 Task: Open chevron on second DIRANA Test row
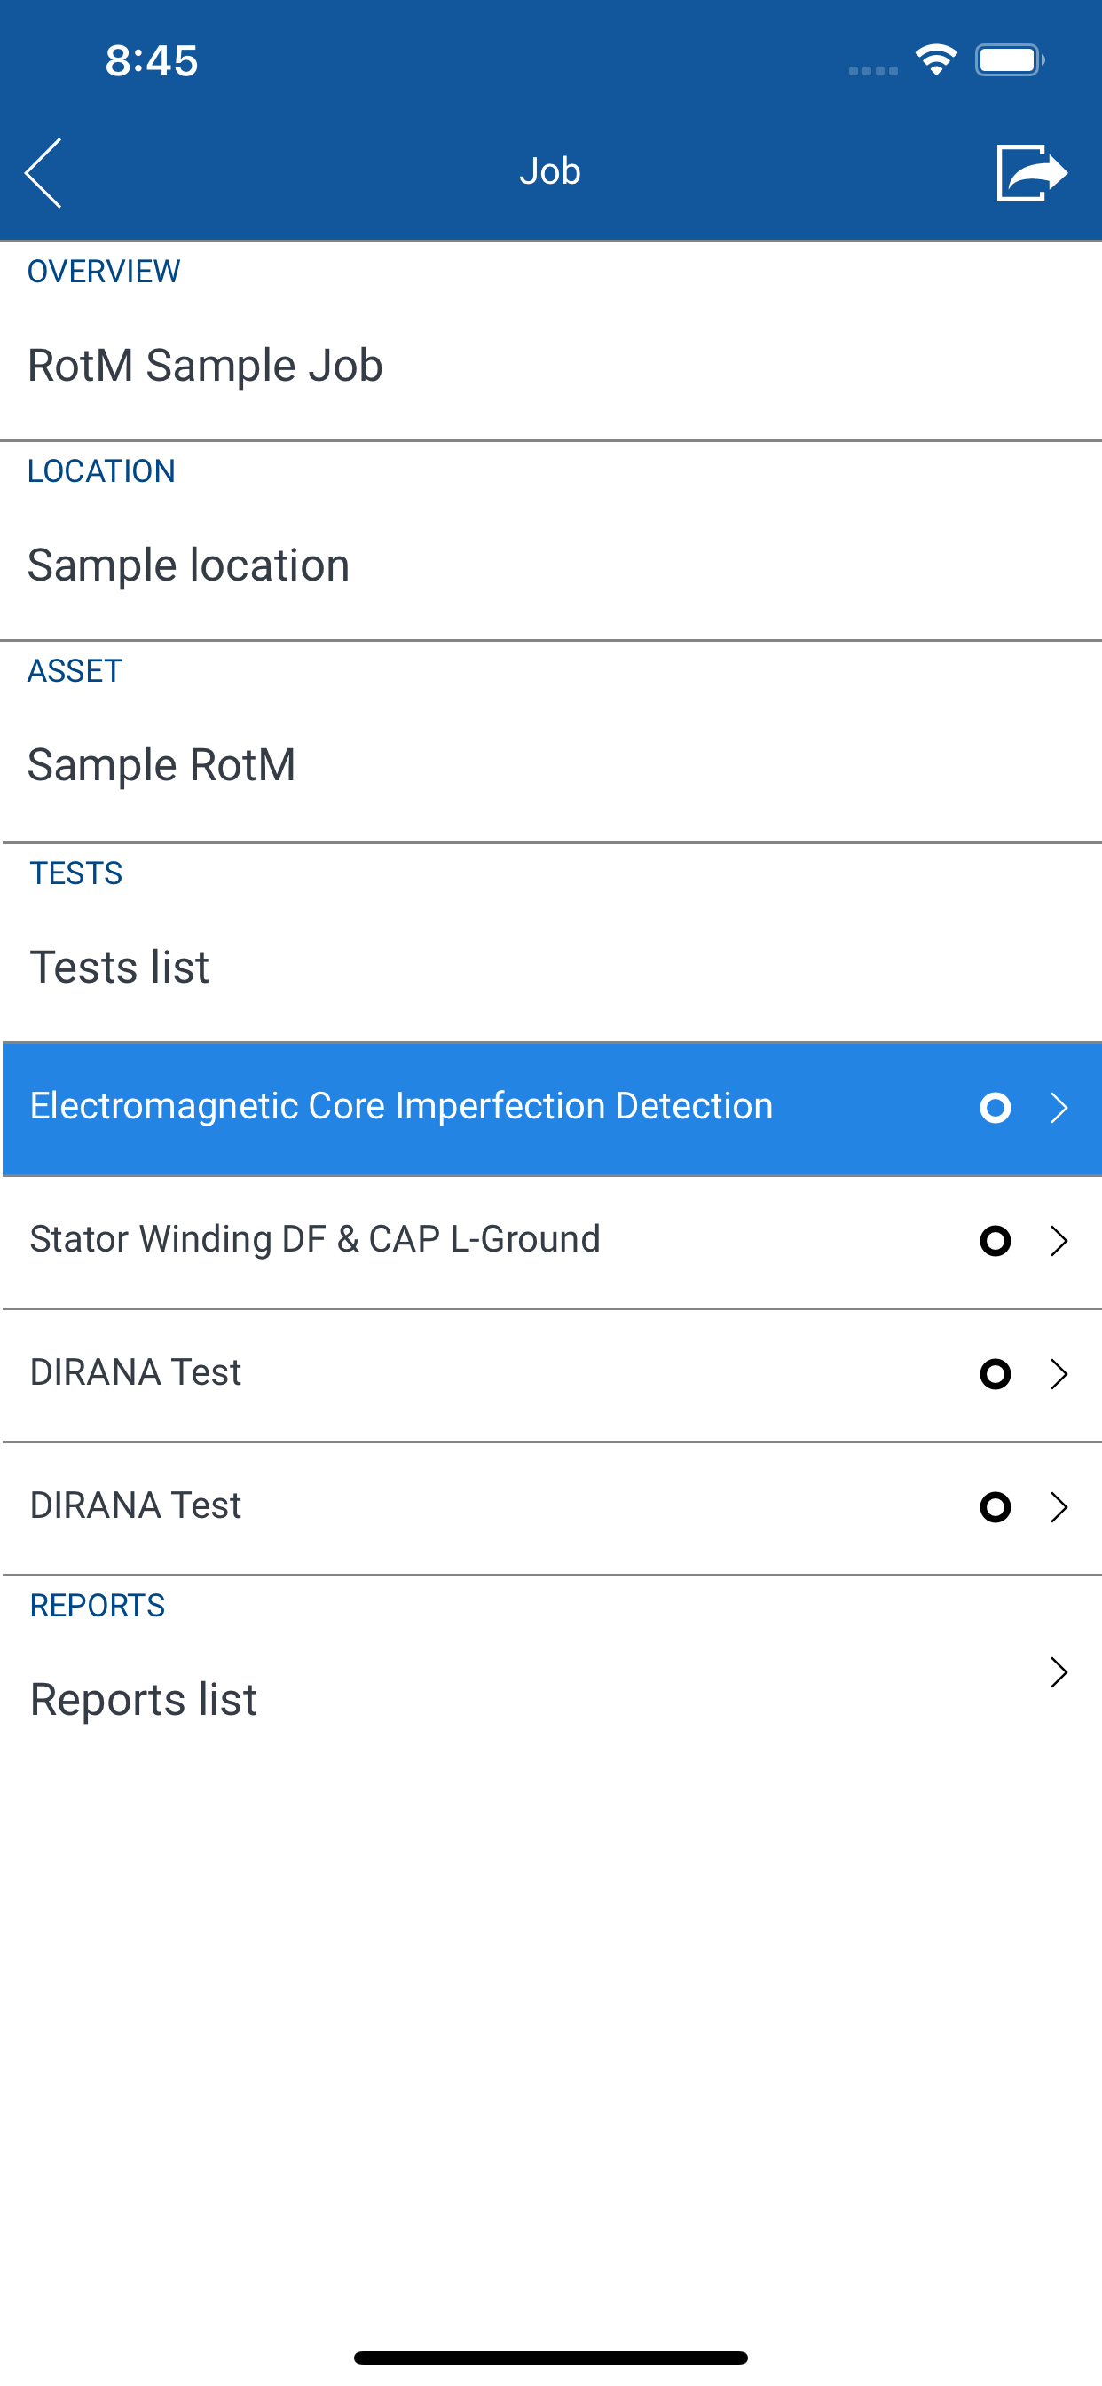(x=1059, y=1508)
